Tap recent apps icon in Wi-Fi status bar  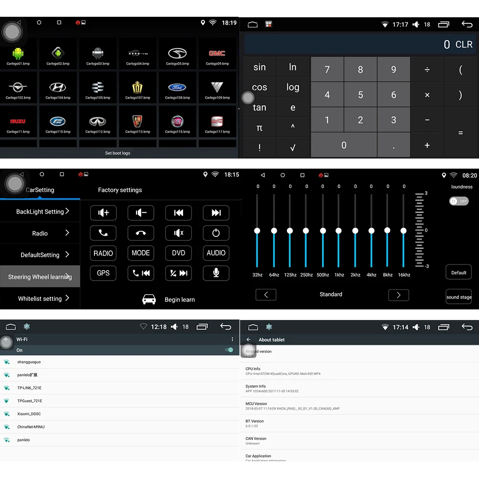(x=202, y=327)
